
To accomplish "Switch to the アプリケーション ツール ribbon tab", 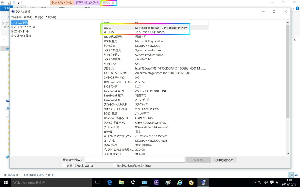I will (x=87, y=3).
